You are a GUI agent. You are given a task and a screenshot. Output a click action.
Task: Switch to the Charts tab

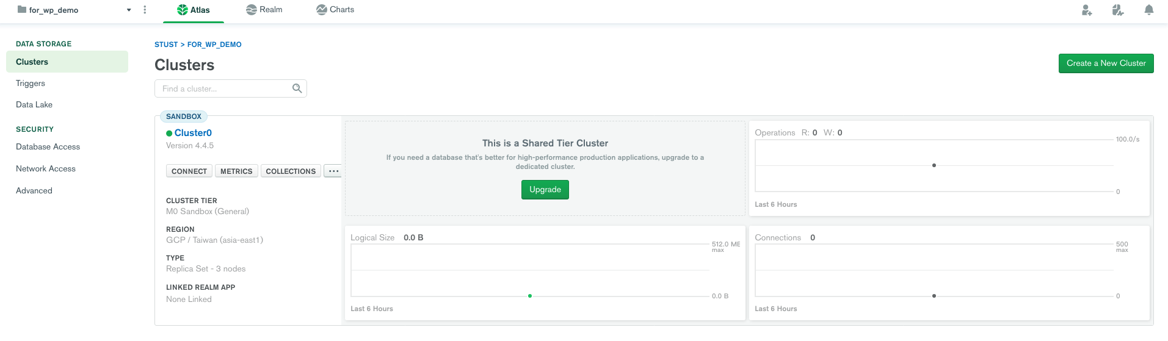coord(335,10)
